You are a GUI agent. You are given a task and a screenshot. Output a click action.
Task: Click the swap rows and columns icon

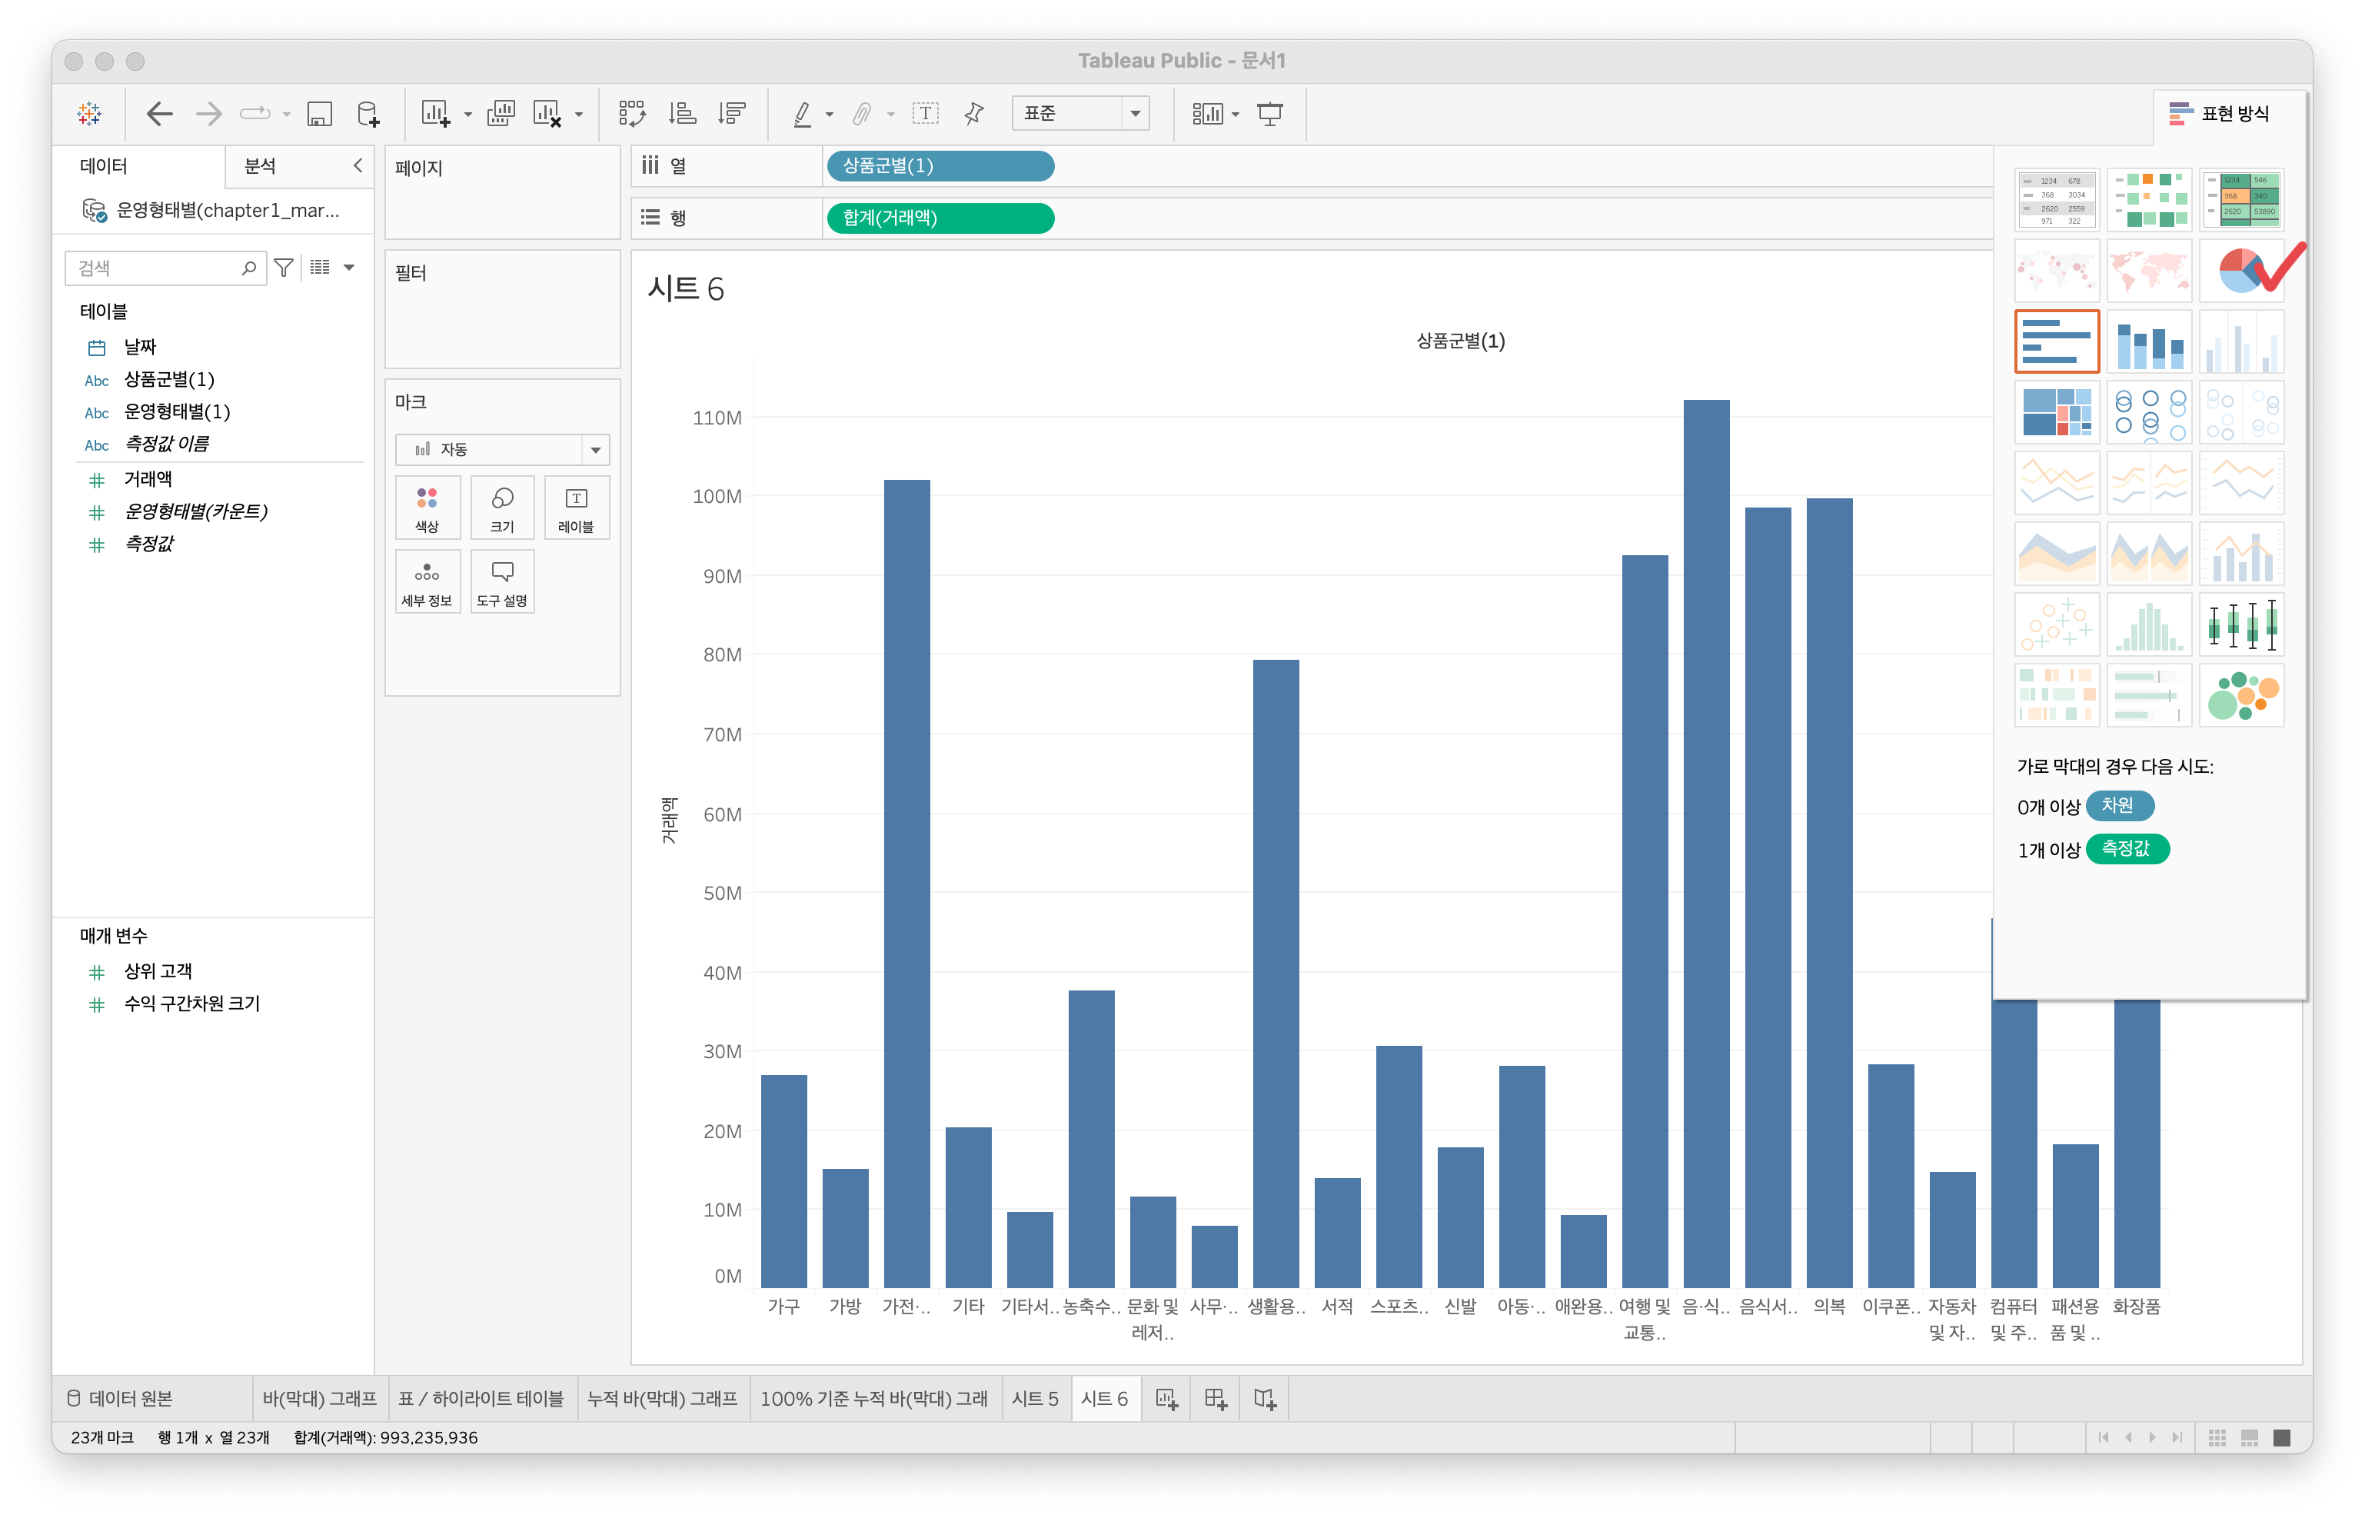[x=632, y=113]
